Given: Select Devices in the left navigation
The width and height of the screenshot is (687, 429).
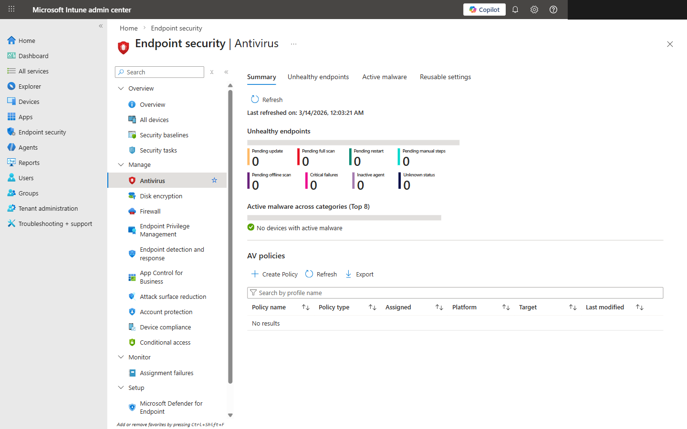Looking at the screenshot, I should coord(29,101).
